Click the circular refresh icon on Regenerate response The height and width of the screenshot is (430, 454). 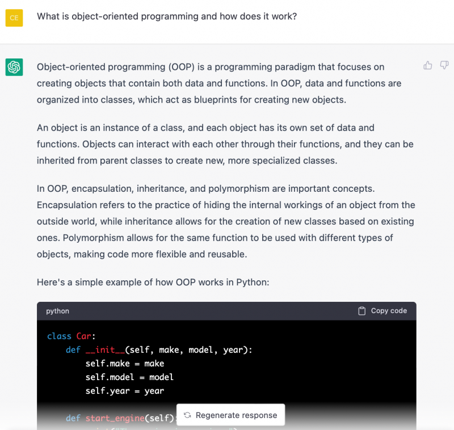point(187,415)
